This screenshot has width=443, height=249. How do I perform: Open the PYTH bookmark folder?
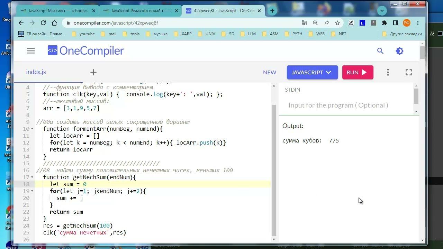pyautogui.click(x=293, y=34)
